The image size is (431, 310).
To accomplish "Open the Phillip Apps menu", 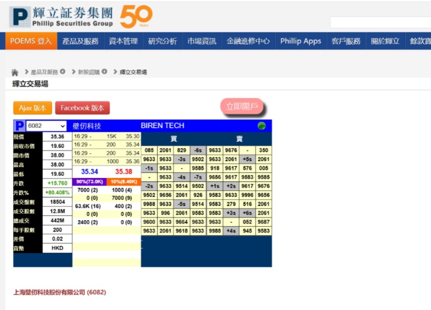I will click(x=300, y=41).
